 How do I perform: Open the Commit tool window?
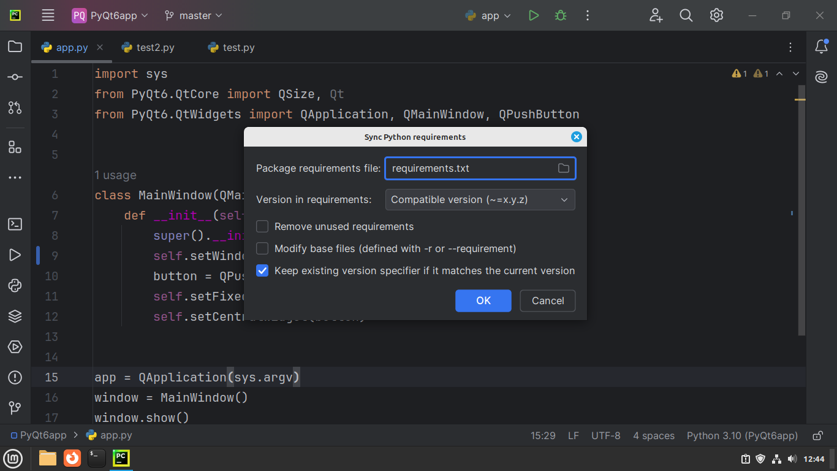tap(15, 77)
